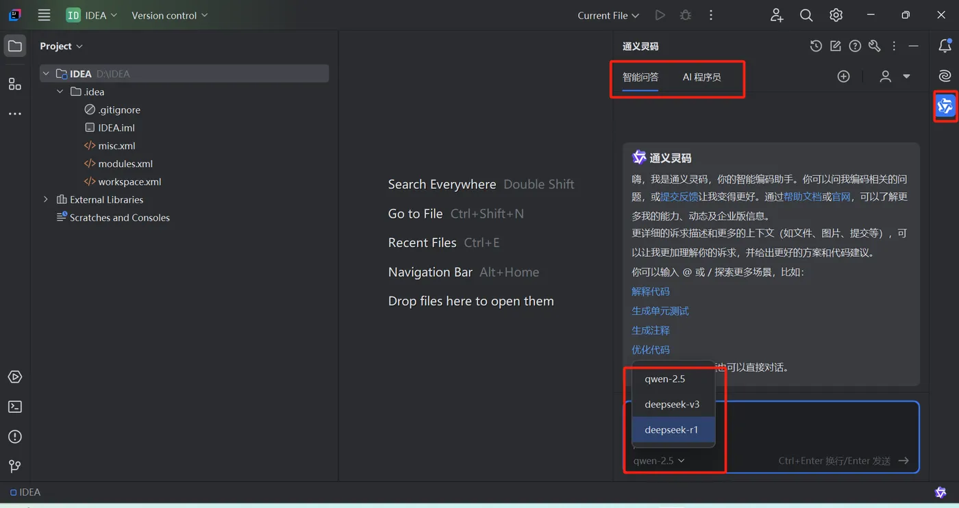Open the 官网 link
The width and height of the screenshot is (959, 508).
pos(841,197)
